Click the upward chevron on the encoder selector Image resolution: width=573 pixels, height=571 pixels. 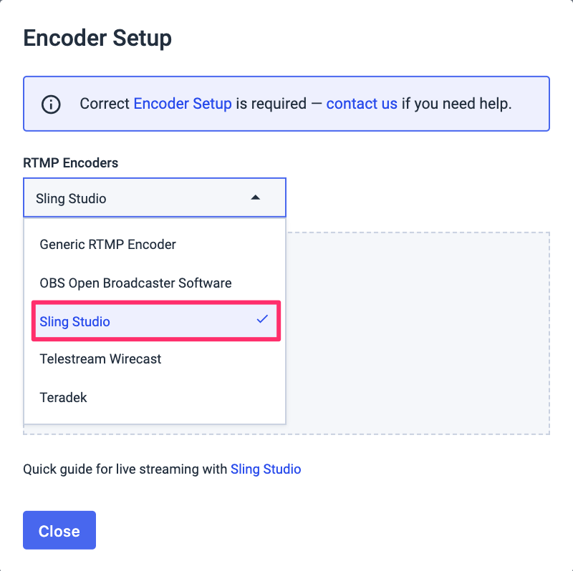[x=256, y=197]
